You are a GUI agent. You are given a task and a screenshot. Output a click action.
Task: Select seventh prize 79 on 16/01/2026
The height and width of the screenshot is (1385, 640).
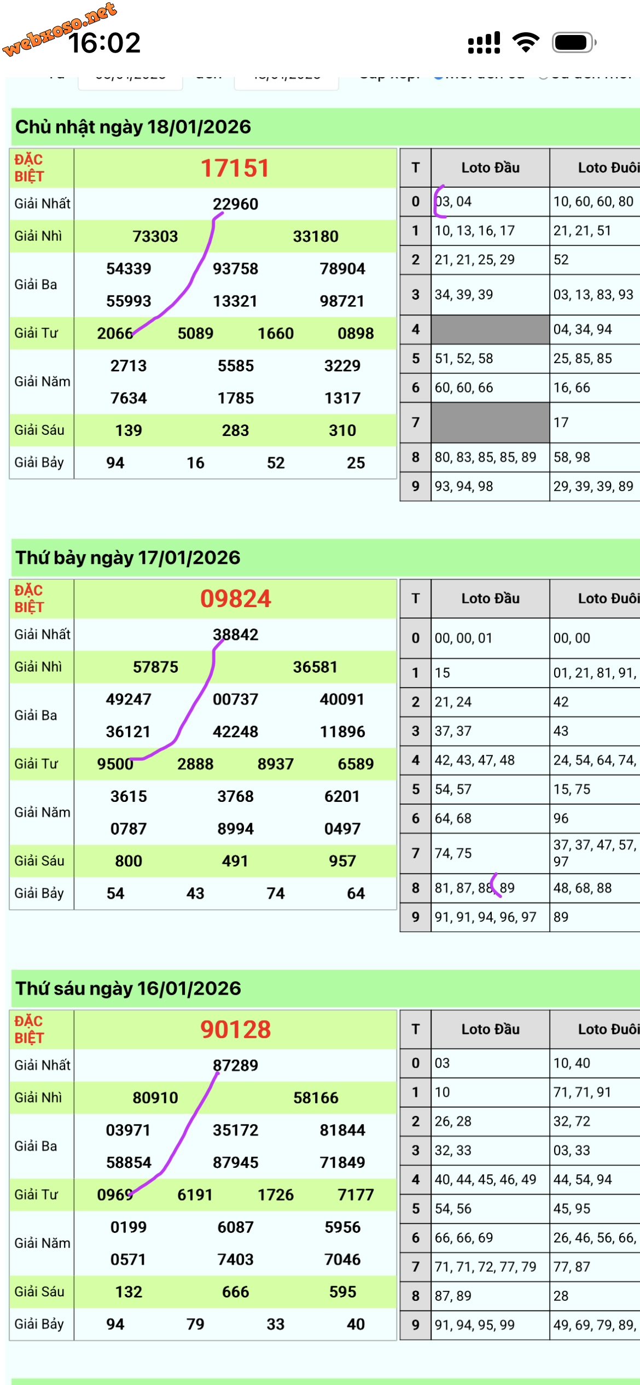pos(195,1324)
